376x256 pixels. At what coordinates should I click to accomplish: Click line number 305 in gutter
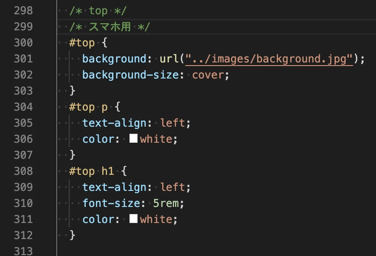pos(23,123)
